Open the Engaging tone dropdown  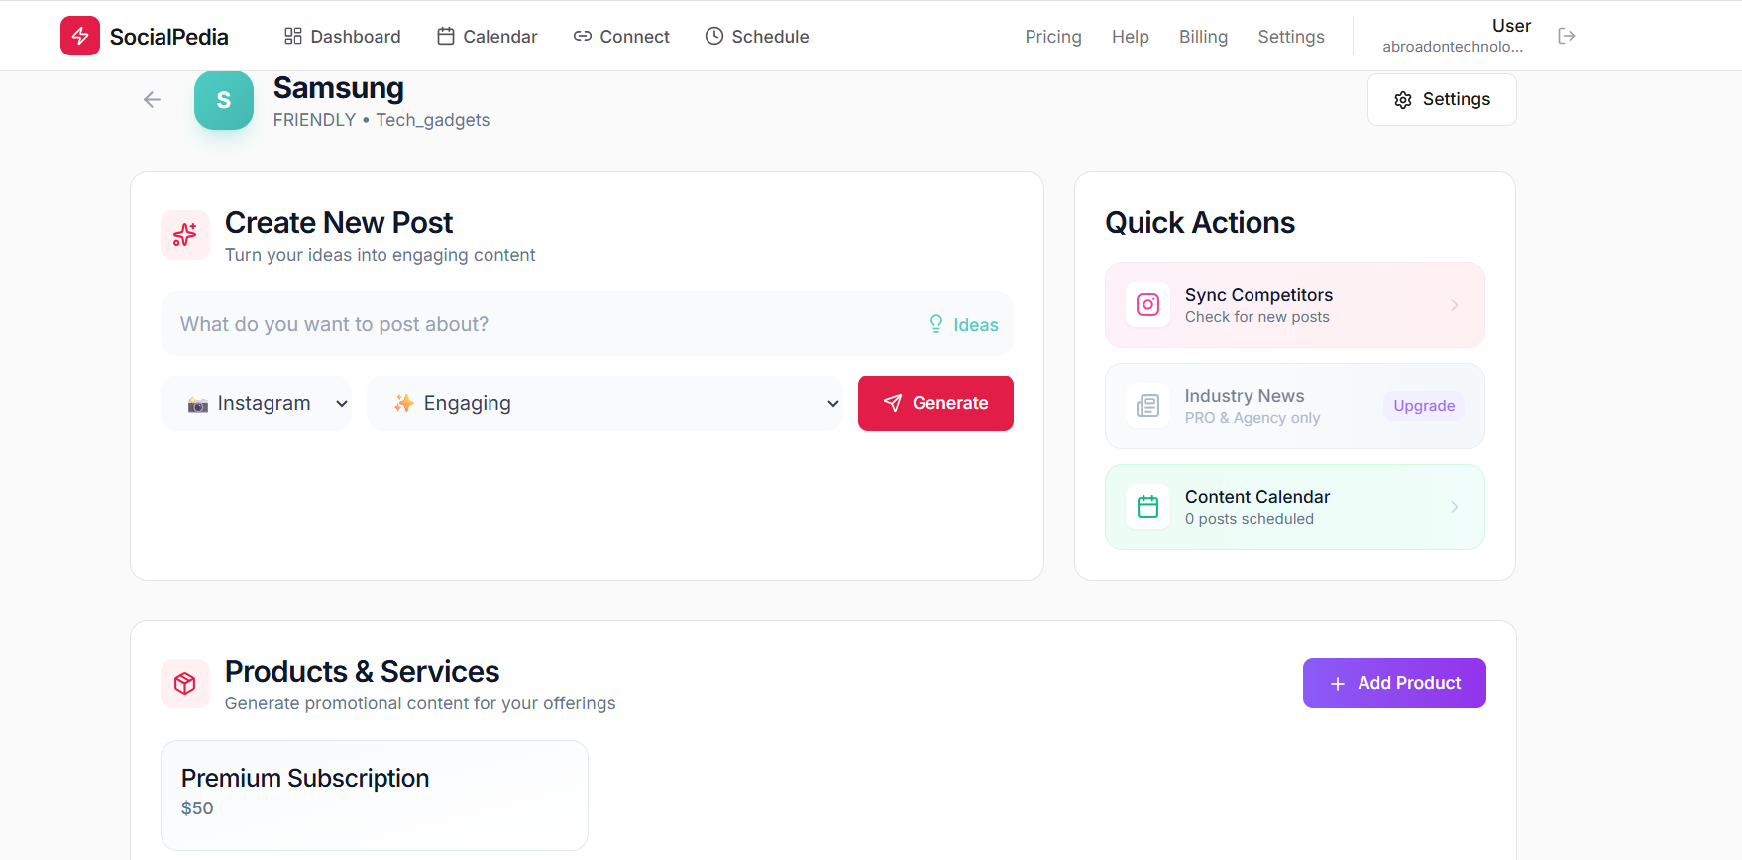click(604, 403)
